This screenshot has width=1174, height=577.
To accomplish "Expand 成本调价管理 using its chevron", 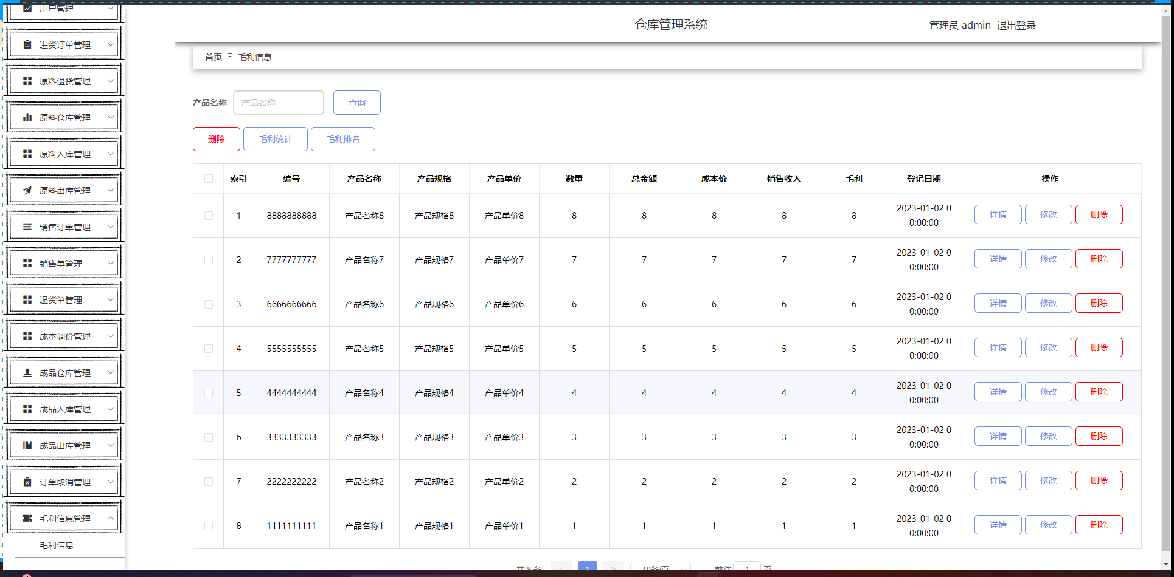I will pos(110,336).
